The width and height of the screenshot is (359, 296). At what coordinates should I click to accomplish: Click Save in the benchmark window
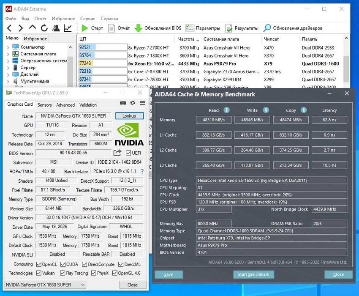(169, 274)
